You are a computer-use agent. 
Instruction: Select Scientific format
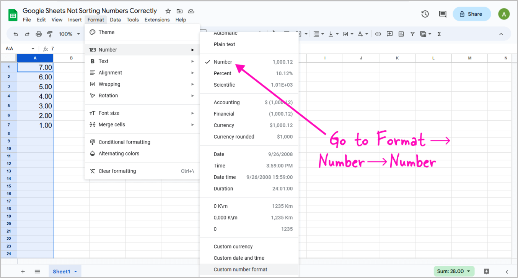tap(249, 85)
